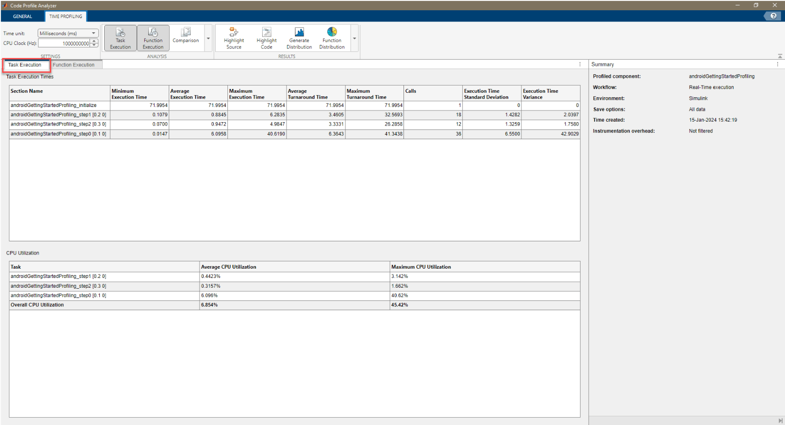Open the Time unit dropdown
The height and width of the screenshot is (425, 785).
pyautogui.click(x=68, y=33)
